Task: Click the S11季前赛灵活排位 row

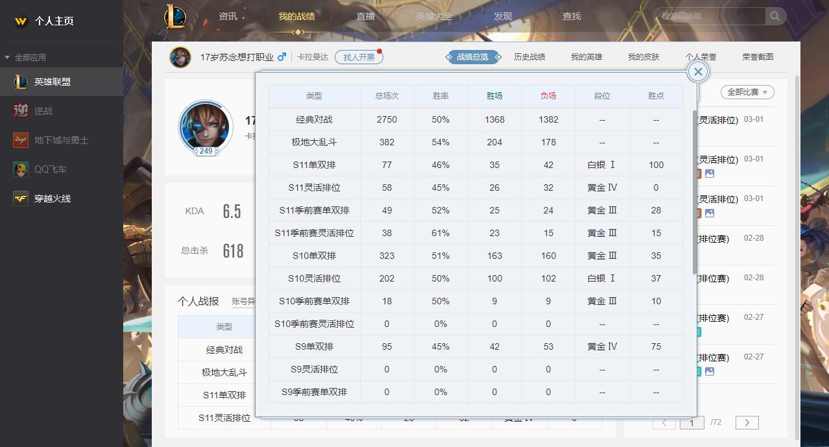Action: [475, 233]
